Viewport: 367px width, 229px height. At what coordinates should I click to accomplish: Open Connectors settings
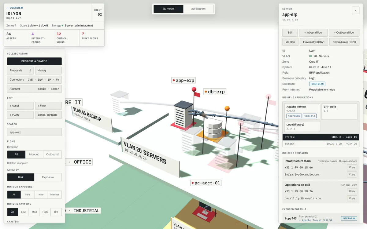[x=34, y=80]
